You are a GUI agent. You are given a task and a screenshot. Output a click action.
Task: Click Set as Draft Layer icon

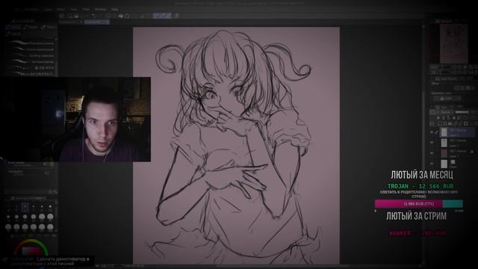(x=449, y=118)
